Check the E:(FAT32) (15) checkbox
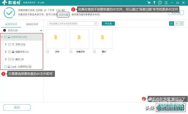Image resolution: width=188 pixels, height=114 pixels. 5,37
